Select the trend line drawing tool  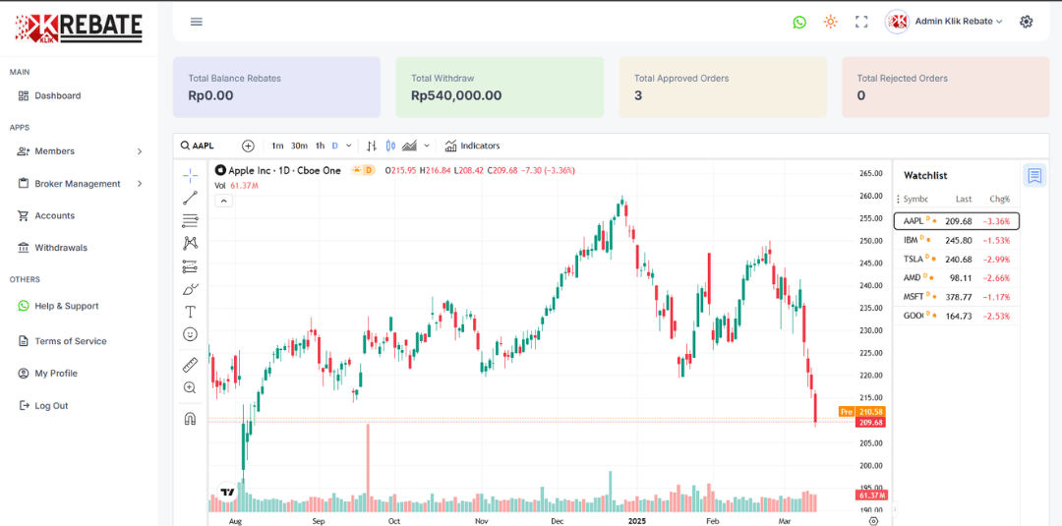point(190,198)
